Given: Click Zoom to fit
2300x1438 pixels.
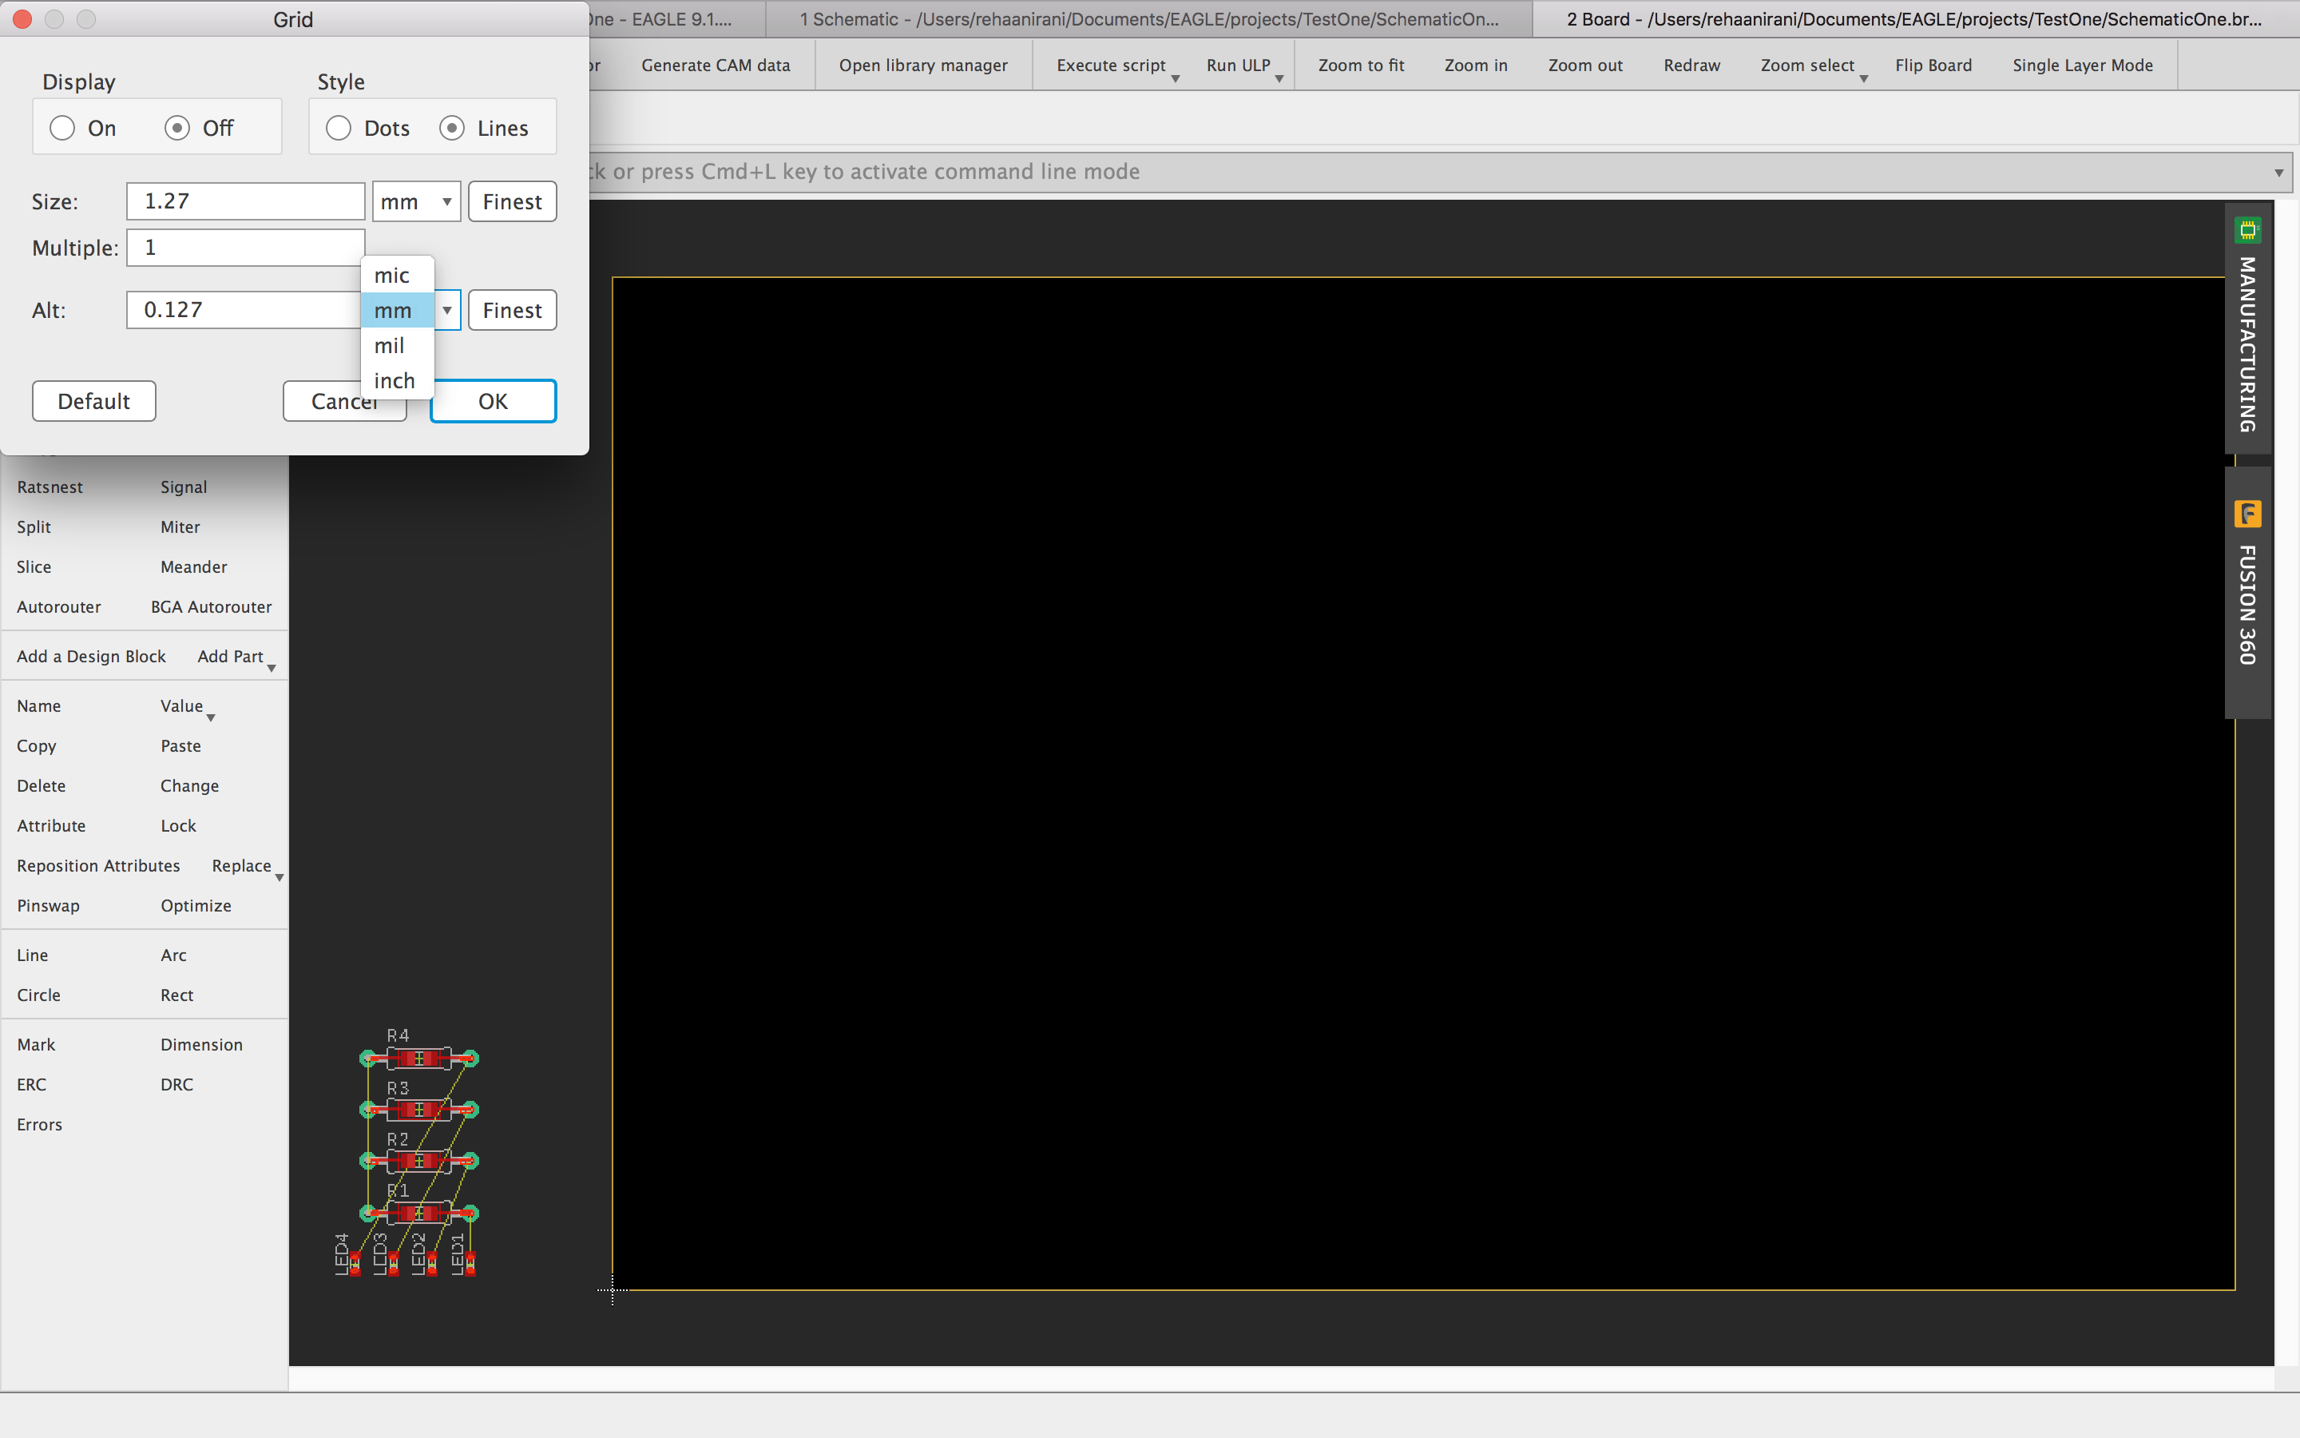Looking at the screenshot, I should [1360, 65].
